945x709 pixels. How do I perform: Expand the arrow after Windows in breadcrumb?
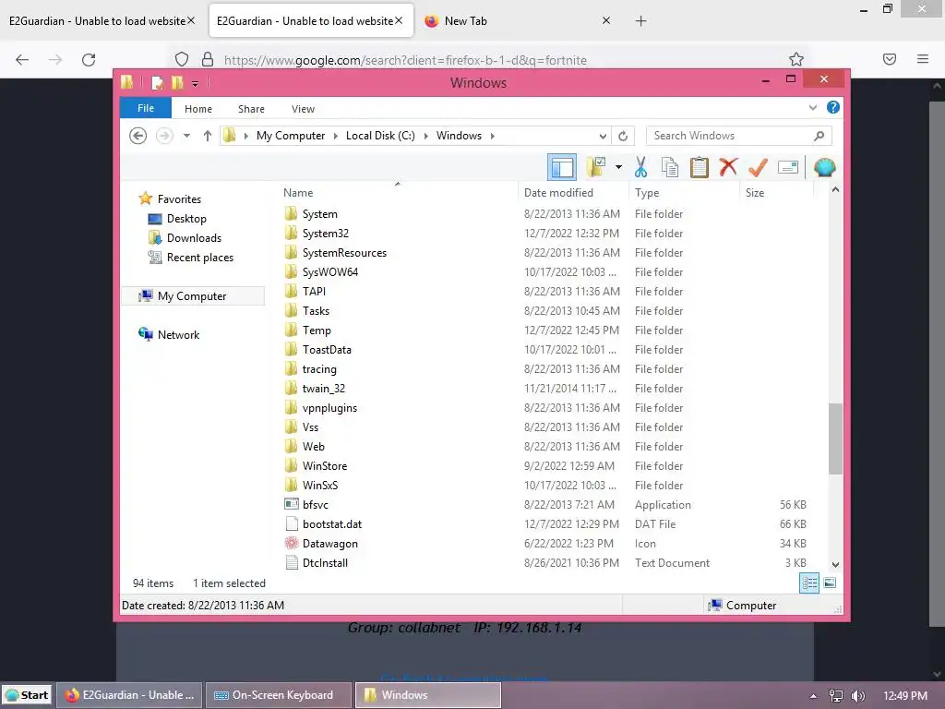(493, 136)
